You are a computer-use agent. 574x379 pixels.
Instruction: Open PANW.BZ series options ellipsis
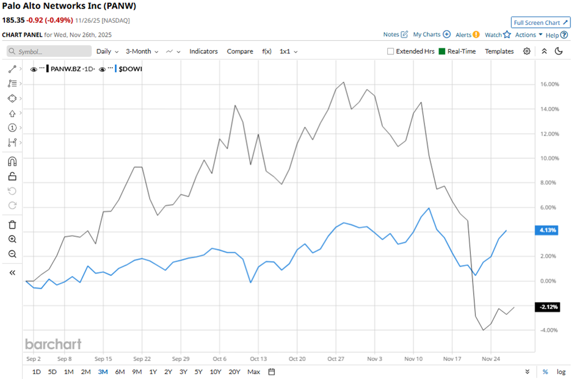42,68
